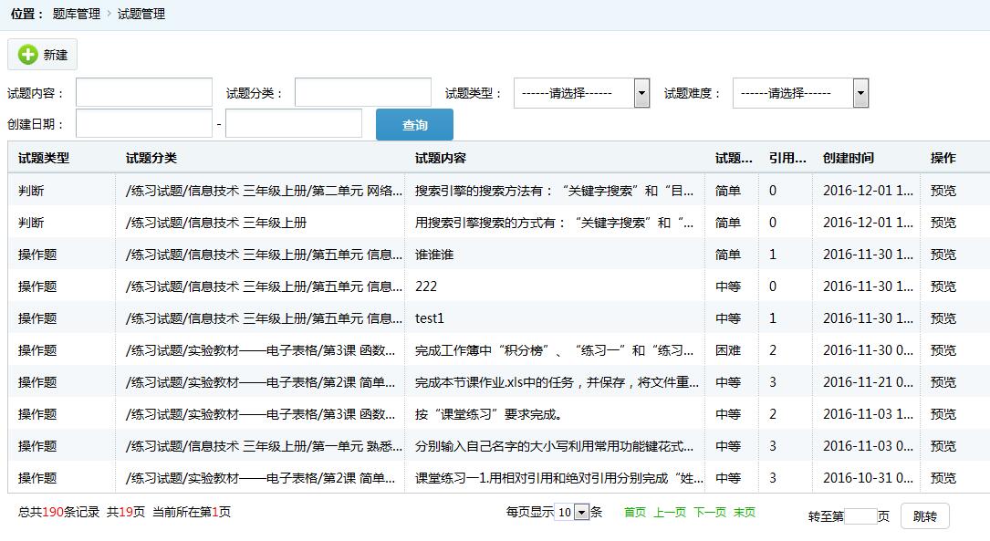Click the green plus 新建 icon
This screenshot has width=990, height=541.
(x=28, y=55)
